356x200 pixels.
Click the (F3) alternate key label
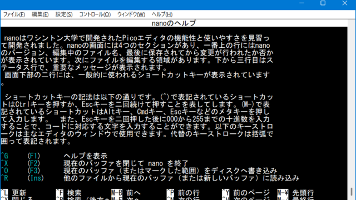(34, 171)
